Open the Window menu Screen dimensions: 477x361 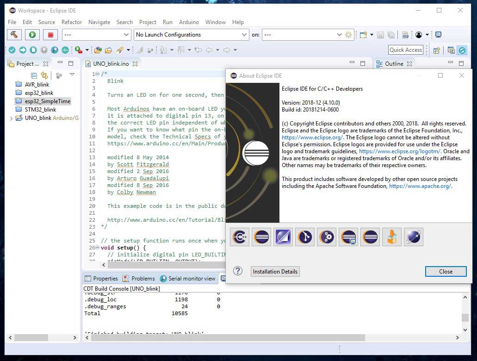coord(216,22)
